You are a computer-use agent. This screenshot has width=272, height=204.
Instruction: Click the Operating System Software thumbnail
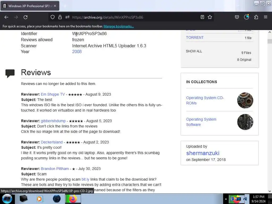[x=245, y=122]
